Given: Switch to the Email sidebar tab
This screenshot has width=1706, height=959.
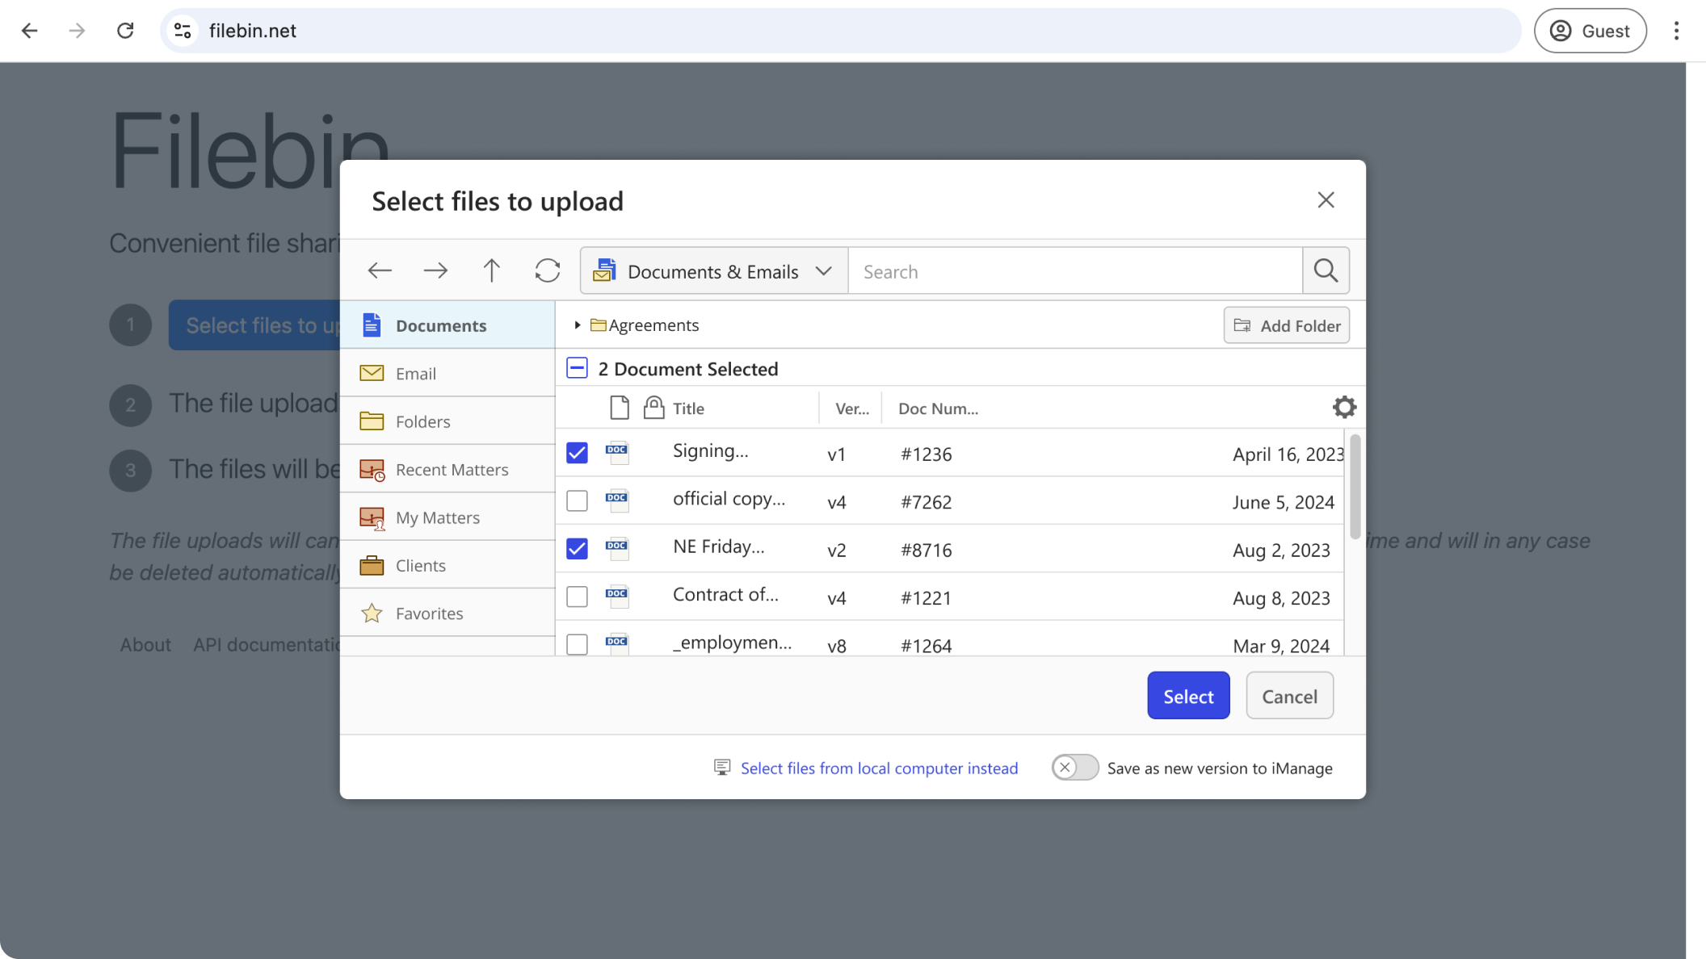Looking at the screenshot, I should (416, 374).
